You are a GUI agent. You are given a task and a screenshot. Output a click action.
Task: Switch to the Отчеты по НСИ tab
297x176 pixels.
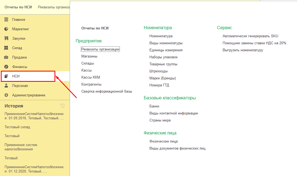(x=18, y=7)
